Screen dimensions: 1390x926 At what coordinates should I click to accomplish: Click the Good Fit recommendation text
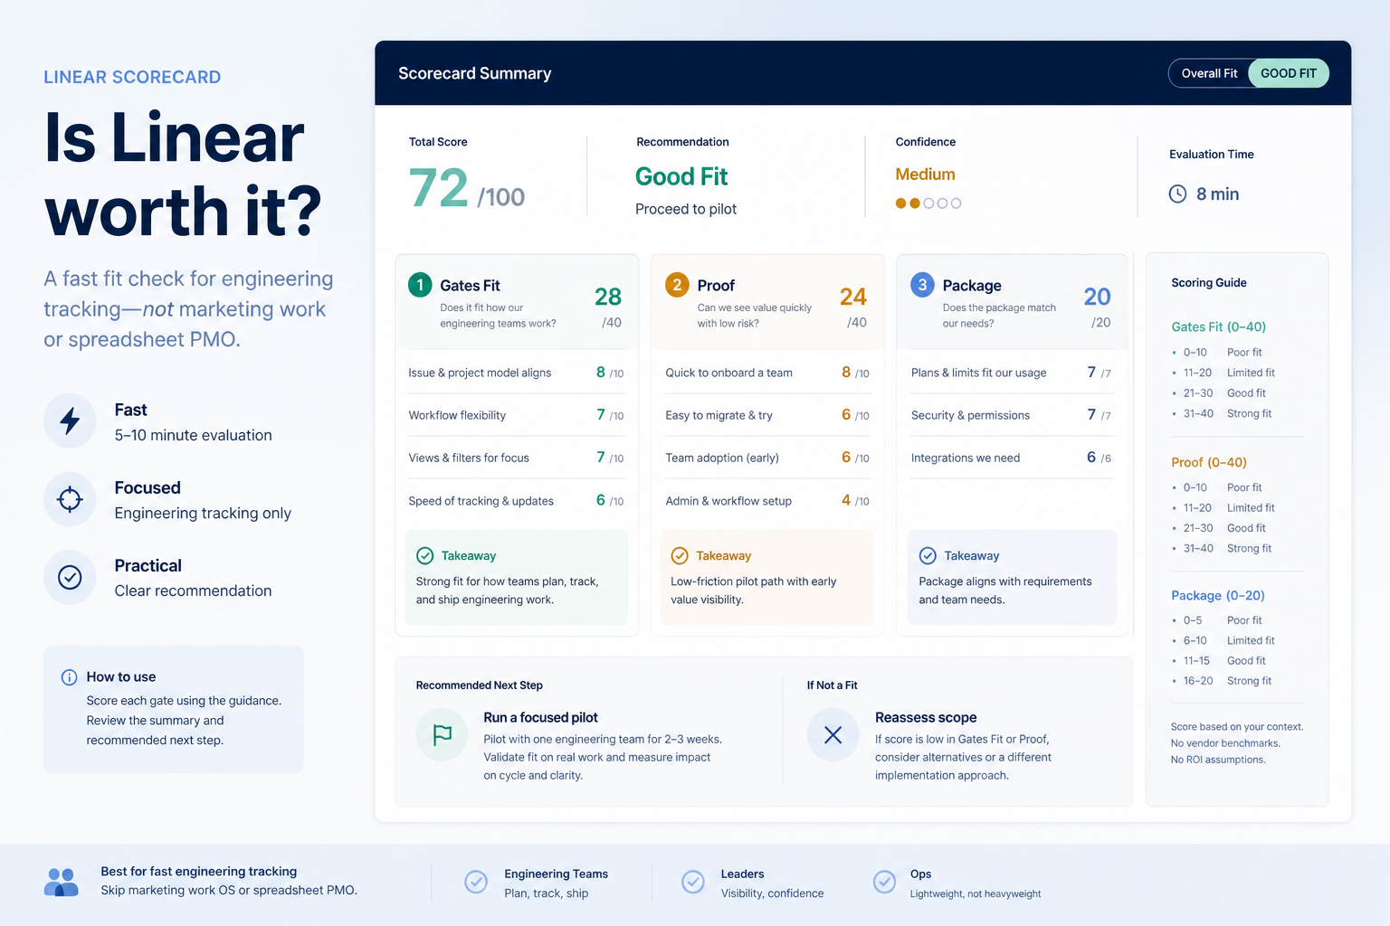[x=681, y=176]
